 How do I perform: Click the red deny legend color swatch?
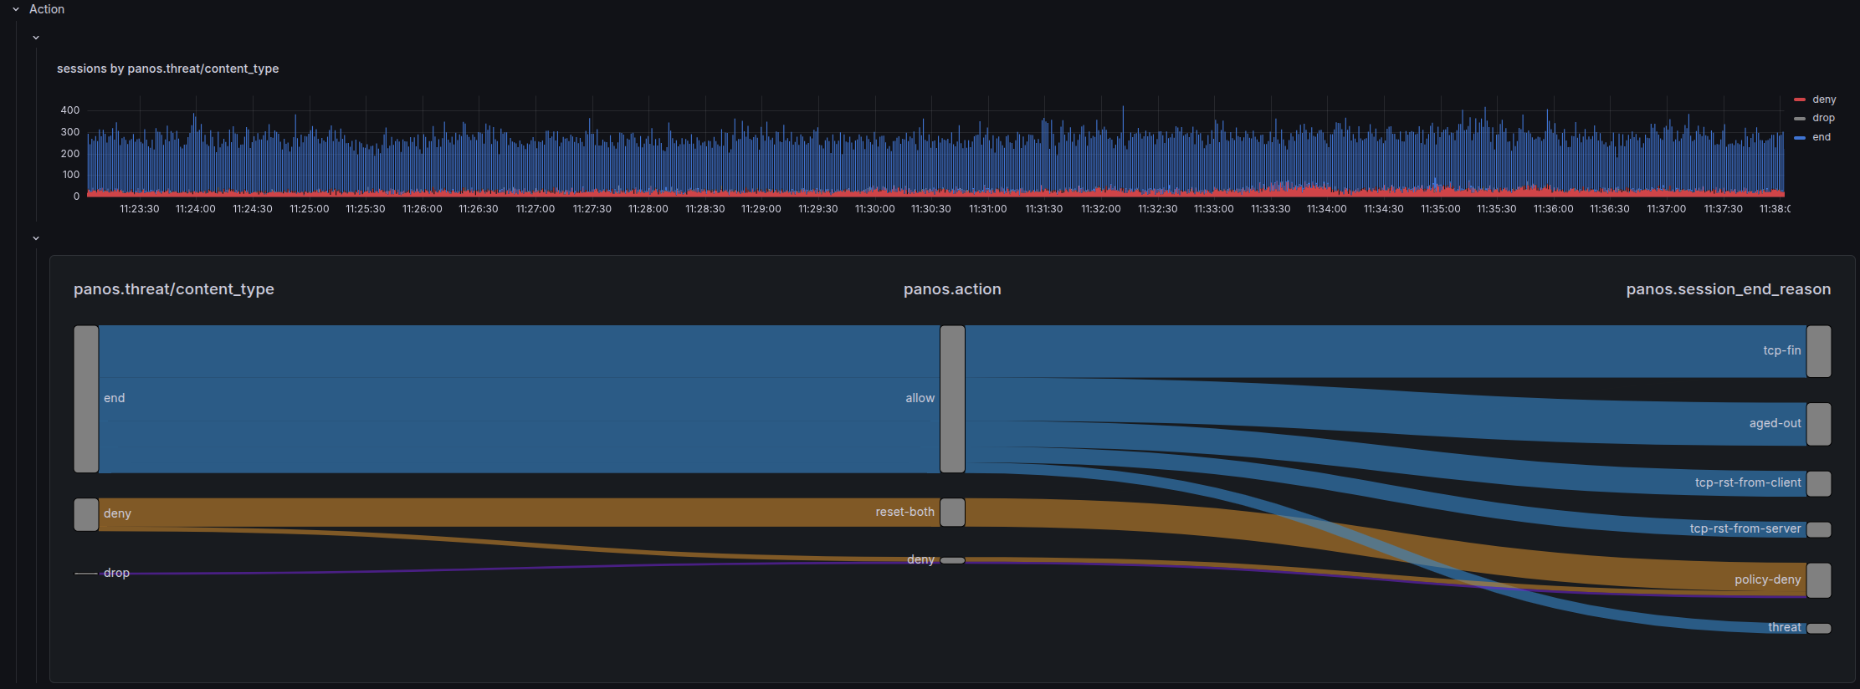click(1800, 100)
